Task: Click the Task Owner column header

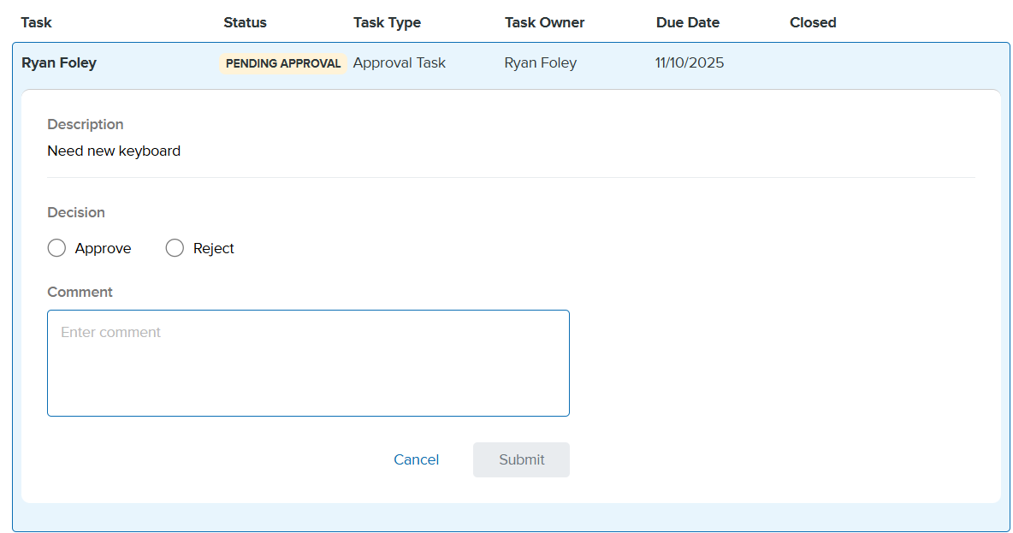Action: pyautogui.click(x=544, y=23)
